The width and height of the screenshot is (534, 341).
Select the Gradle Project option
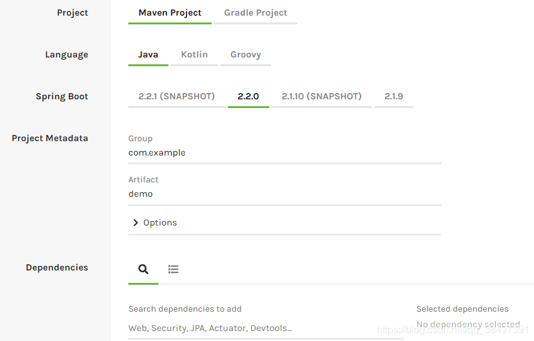[x=255, y=13]
